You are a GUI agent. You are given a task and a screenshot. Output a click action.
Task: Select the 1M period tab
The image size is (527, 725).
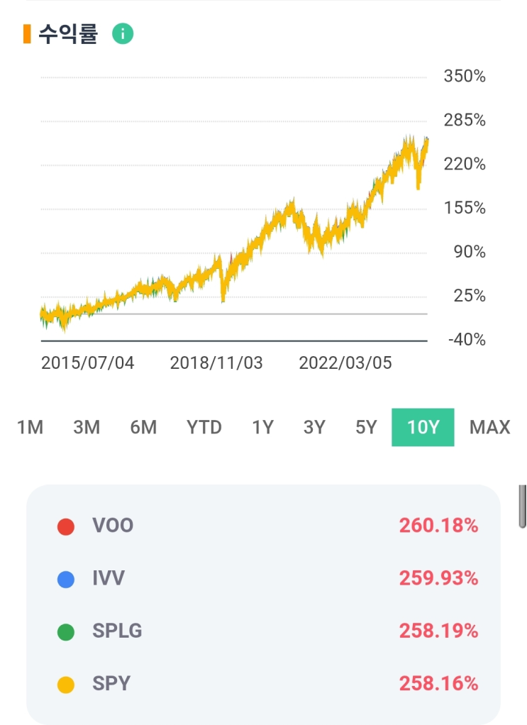pos(30,427)
